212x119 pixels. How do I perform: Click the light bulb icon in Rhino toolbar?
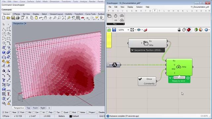click(x=101, y=18)
